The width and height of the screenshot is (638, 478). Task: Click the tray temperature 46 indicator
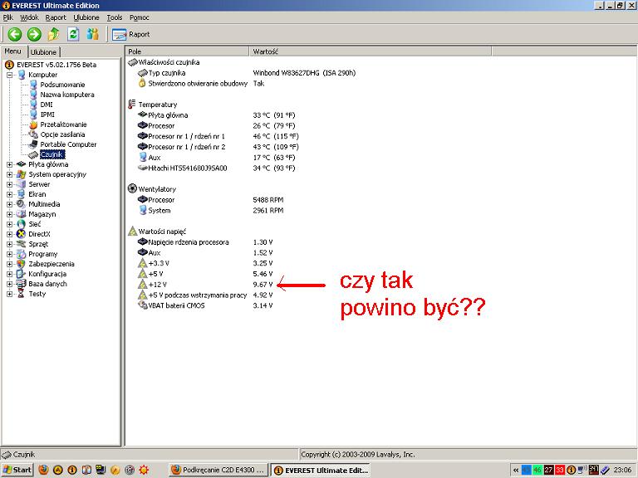(x=537, y=470)
